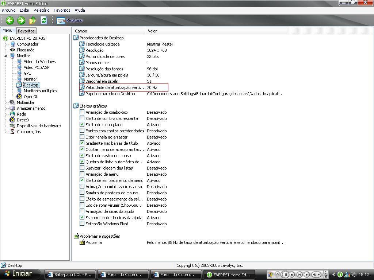Viewport: 374px width, 280px height.
Task: Enable the Animação de combo-box checkbox
Action: click(82, 112)
